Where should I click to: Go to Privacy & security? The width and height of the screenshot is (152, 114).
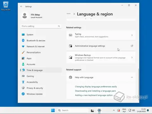41,88
